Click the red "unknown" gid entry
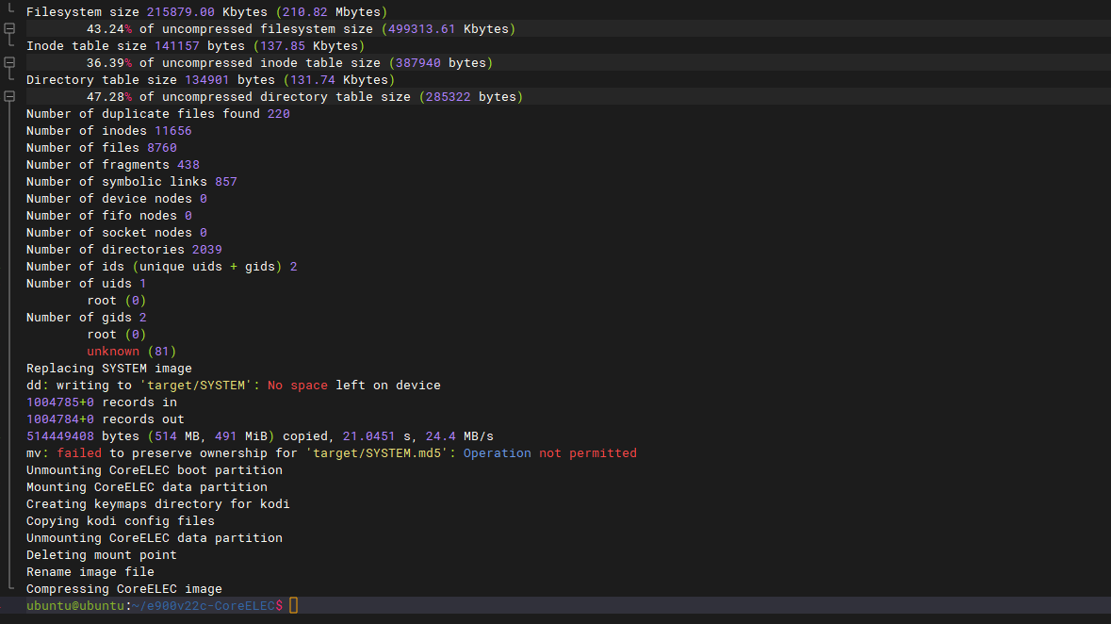 [x=113, y=352]
